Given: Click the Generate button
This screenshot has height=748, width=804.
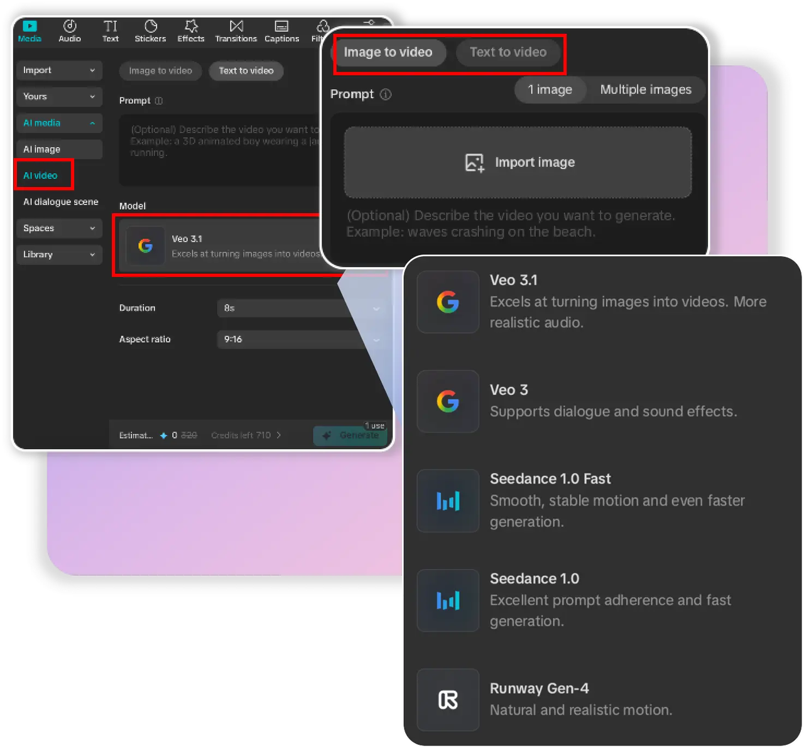Looking at the screenshot, I should [350, 435].
